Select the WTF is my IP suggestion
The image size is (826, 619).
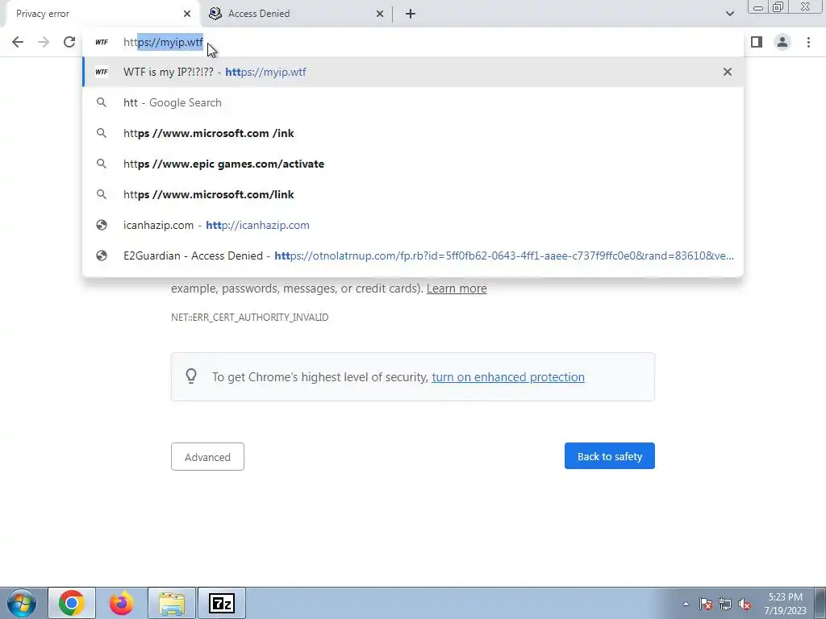(413, 72)
